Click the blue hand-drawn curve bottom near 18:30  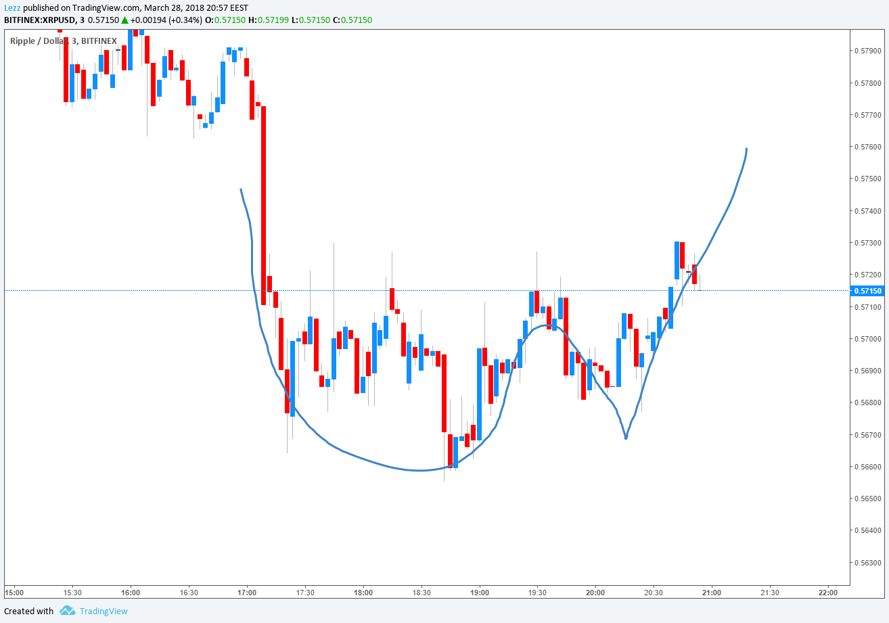point(421,470)
